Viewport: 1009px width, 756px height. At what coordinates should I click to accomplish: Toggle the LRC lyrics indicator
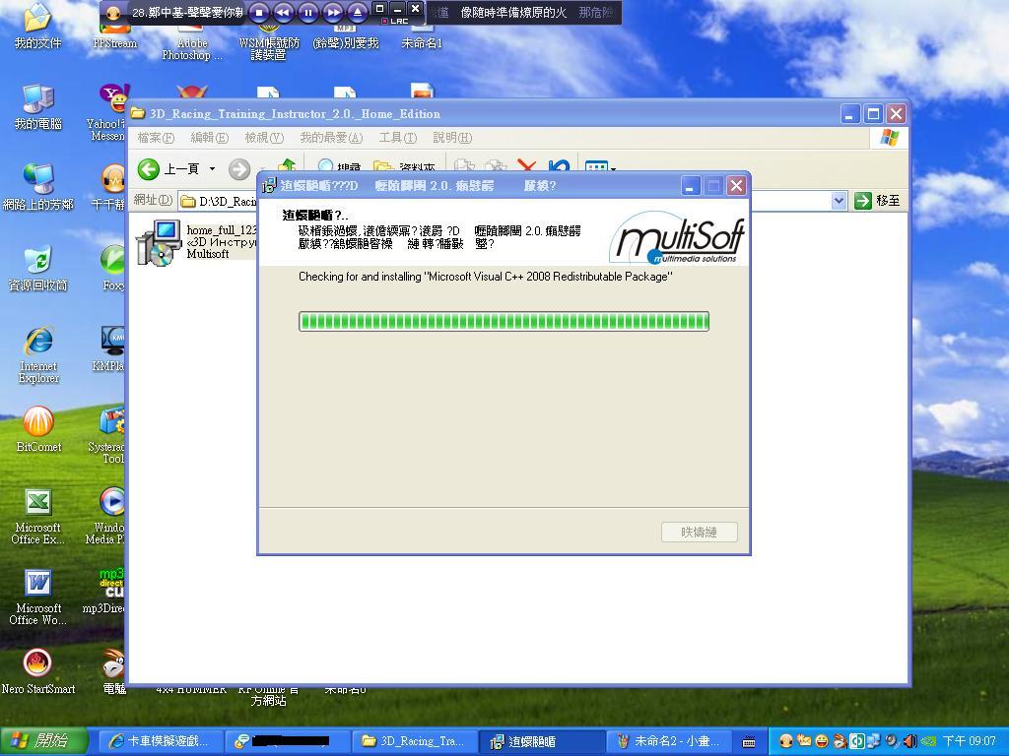[396, 21]
